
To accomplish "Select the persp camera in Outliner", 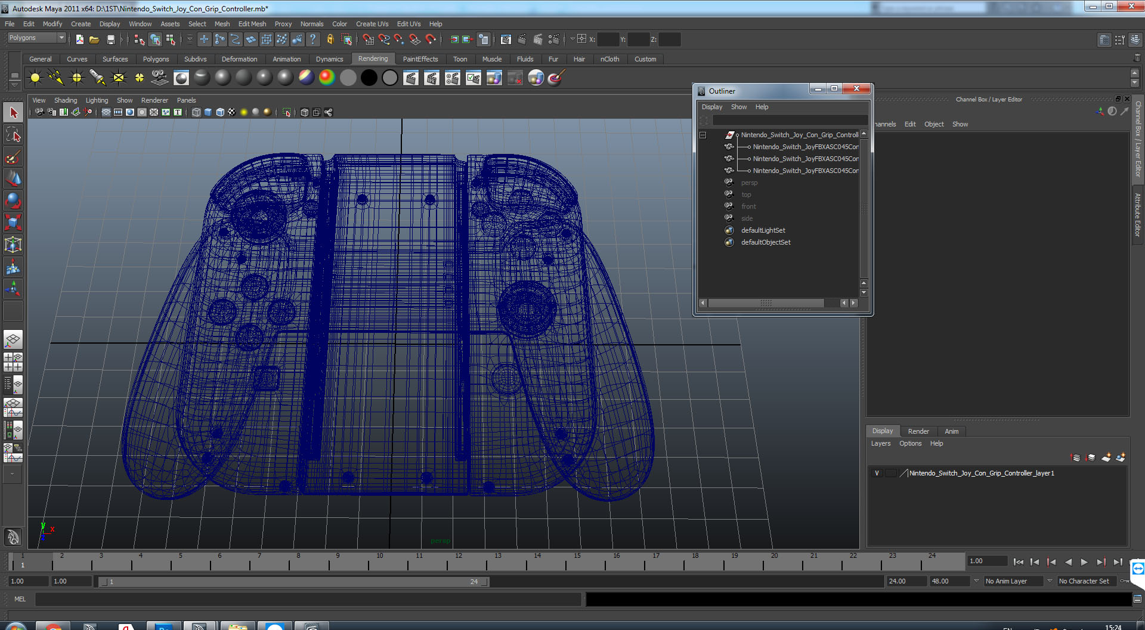I will (x=749, y=183).
